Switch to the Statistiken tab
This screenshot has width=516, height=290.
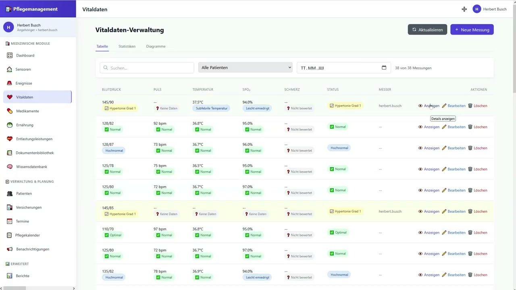[x=127, y=46]
